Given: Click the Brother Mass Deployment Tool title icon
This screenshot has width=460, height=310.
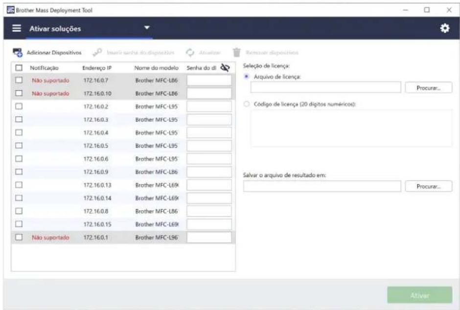Looking at the screenshot, I should point(11,10).
